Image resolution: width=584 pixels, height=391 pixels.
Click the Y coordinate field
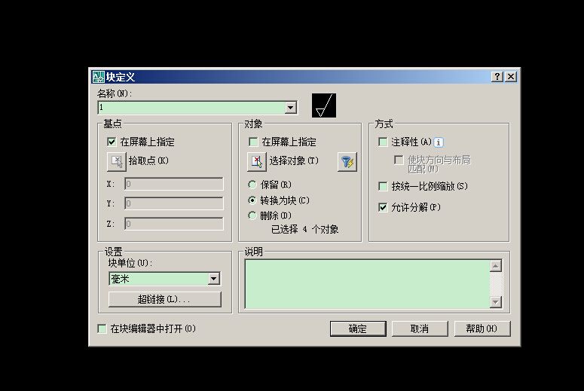tap(174, 203)
